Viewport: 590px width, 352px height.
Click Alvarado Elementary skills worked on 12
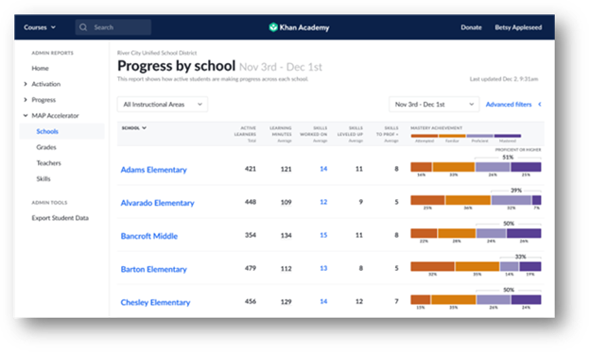click(x=323, y=202)
